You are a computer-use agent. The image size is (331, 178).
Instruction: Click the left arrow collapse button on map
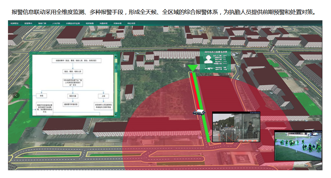[16, 96]
